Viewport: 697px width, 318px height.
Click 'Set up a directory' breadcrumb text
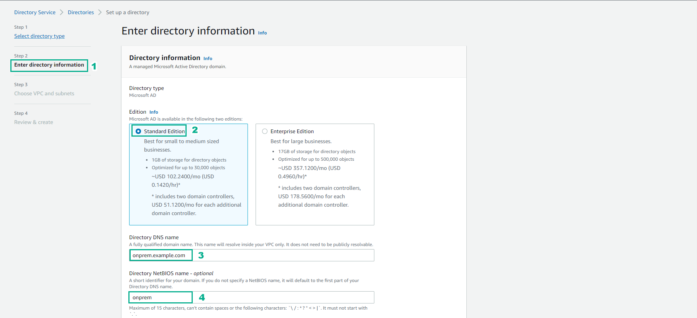pyautogui.click(x=128, y=12)
